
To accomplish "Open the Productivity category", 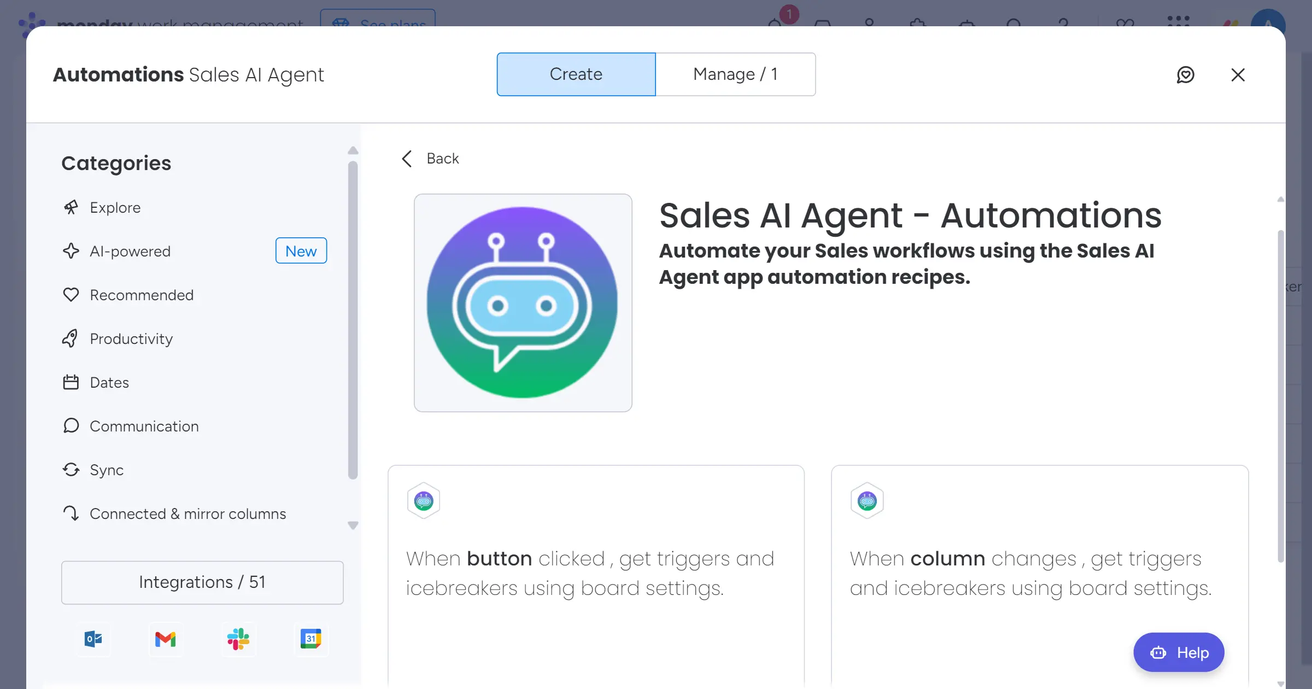I will pyautogui.click(x=131, y=339).
